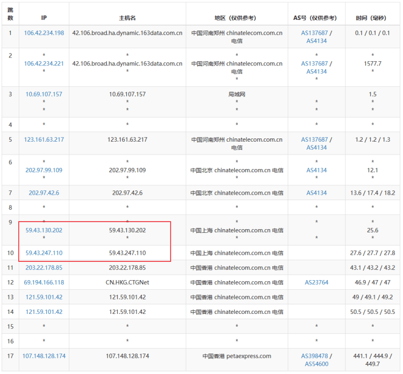This screenshot has width=403, height=374.
Task: Select the 1577.7 time value
Action: click(372, 64)
